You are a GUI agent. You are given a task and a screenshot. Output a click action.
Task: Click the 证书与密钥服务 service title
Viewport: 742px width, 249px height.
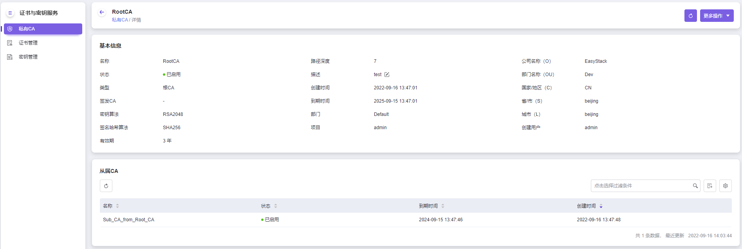click(x=39, y=13)
